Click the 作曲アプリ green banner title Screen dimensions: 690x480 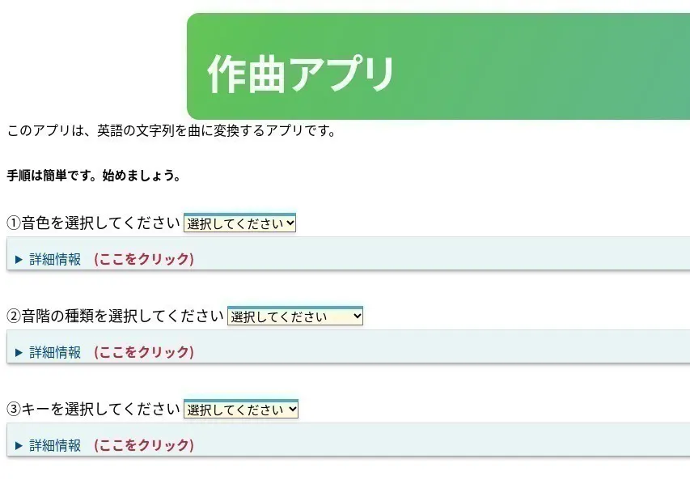click(302, 70)
